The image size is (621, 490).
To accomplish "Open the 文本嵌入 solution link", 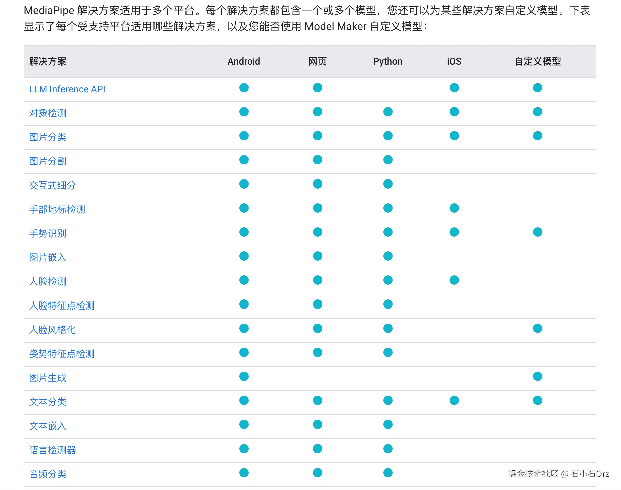I will [x=48, y=426].
